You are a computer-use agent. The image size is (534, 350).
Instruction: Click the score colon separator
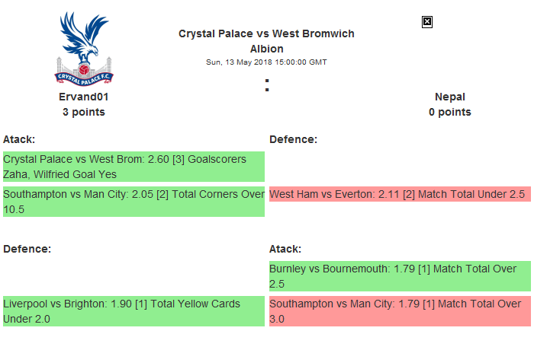[x=267, y=87]
